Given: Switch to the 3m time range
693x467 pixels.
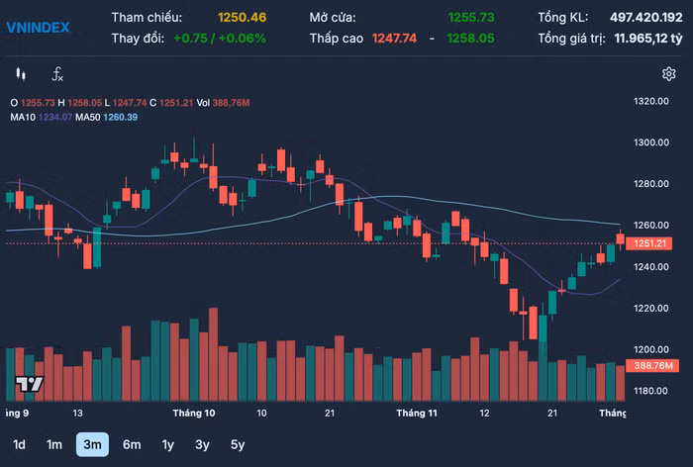Looking at the screenshot, I should coord(92,444).
